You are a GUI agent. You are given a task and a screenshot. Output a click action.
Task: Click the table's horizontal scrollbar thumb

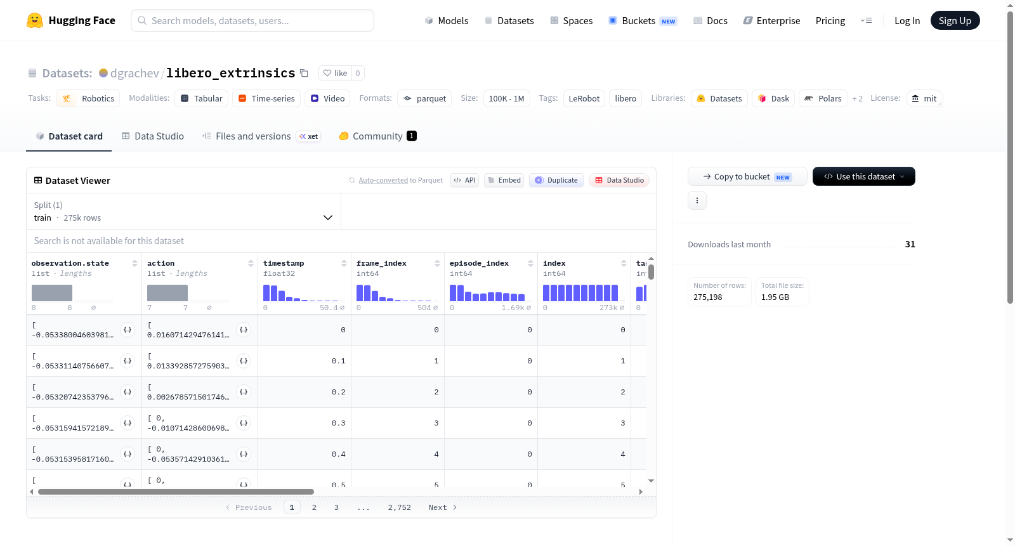pyautogui.click(x=176, y=491)
